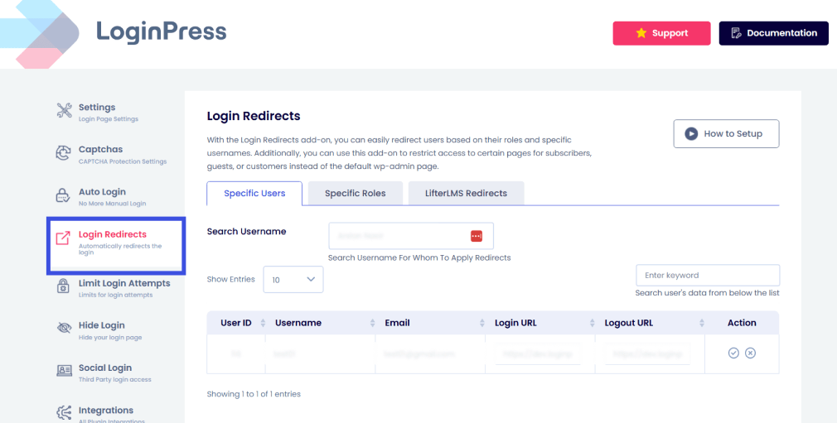This screenshot has height=423, width=837.
Task: Open the Documentation button
Action: click(773, 33)
